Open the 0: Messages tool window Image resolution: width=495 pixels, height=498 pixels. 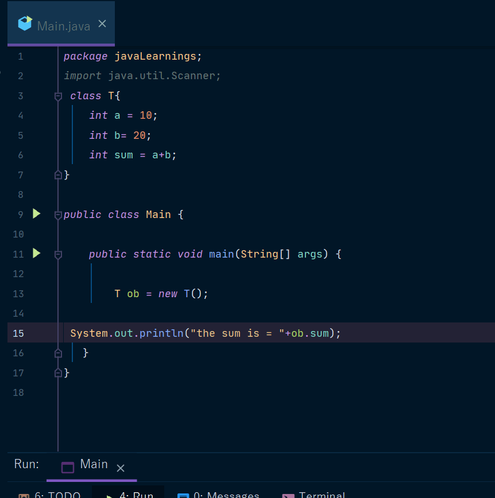(218, 494)
